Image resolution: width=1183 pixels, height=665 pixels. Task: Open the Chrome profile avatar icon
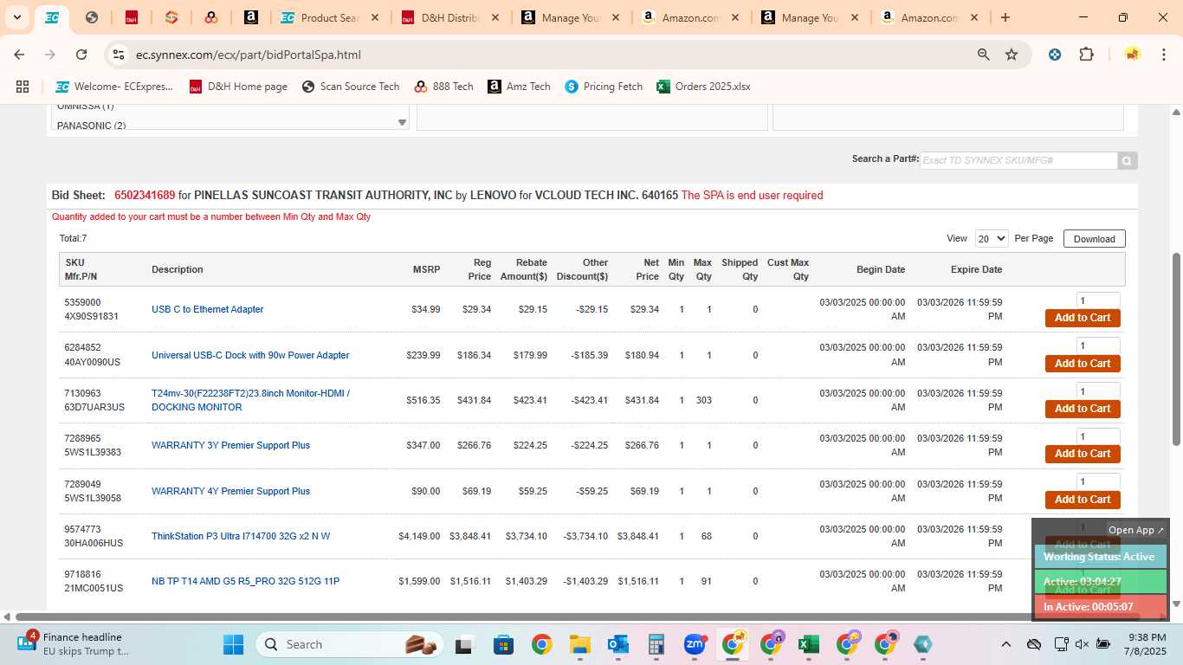1132,55
